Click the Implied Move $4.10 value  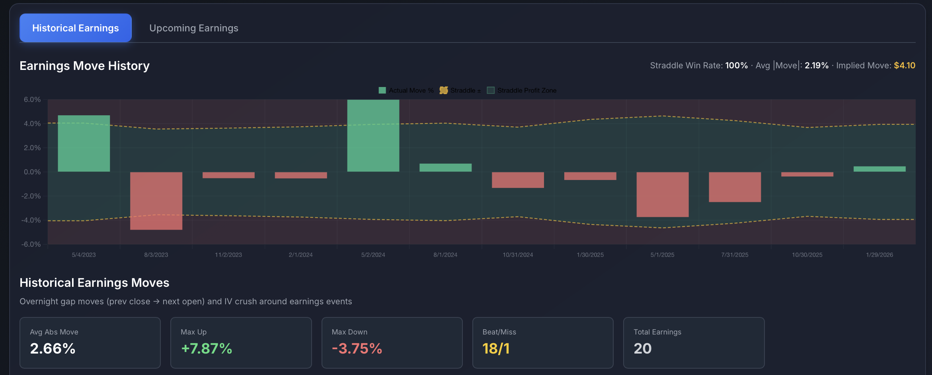tap(904, 65)
